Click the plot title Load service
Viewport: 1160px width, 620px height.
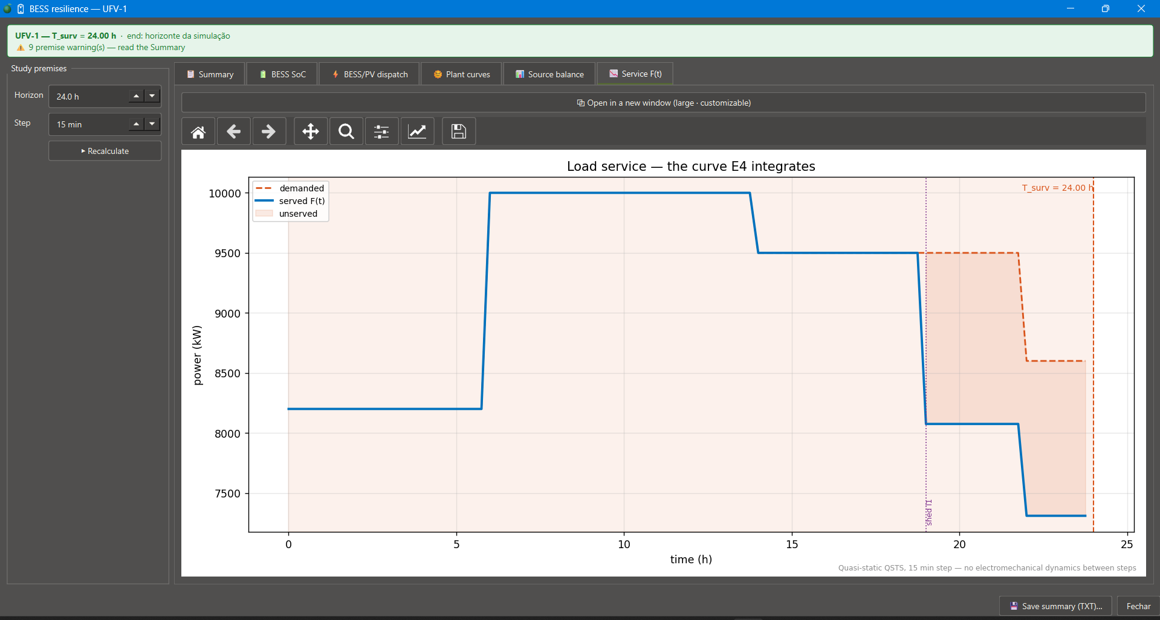pos(691,166)
